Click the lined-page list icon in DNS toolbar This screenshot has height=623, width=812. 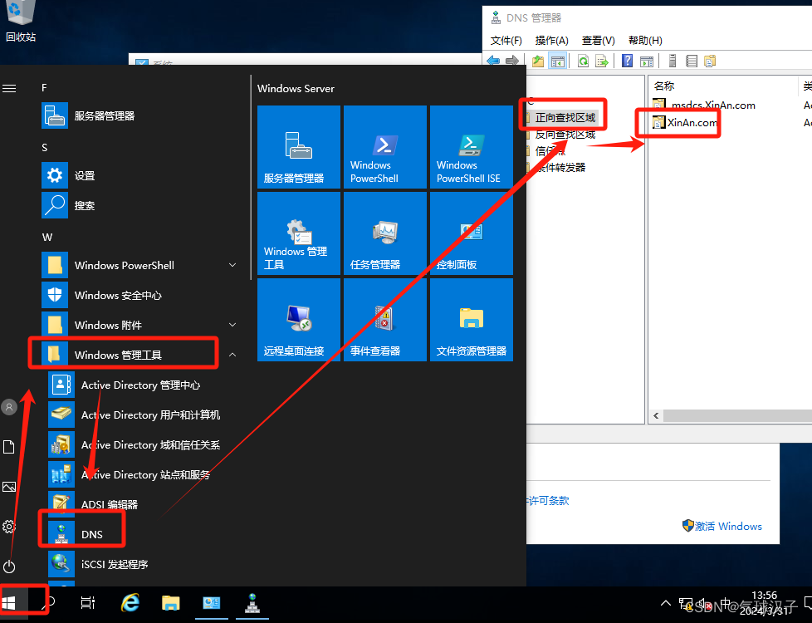(692, 61)
